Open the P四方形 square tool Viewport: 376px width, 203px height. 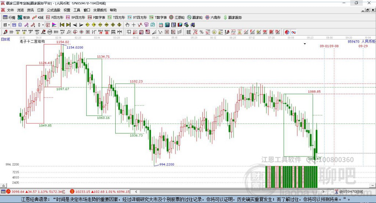[x=55, y=18]
